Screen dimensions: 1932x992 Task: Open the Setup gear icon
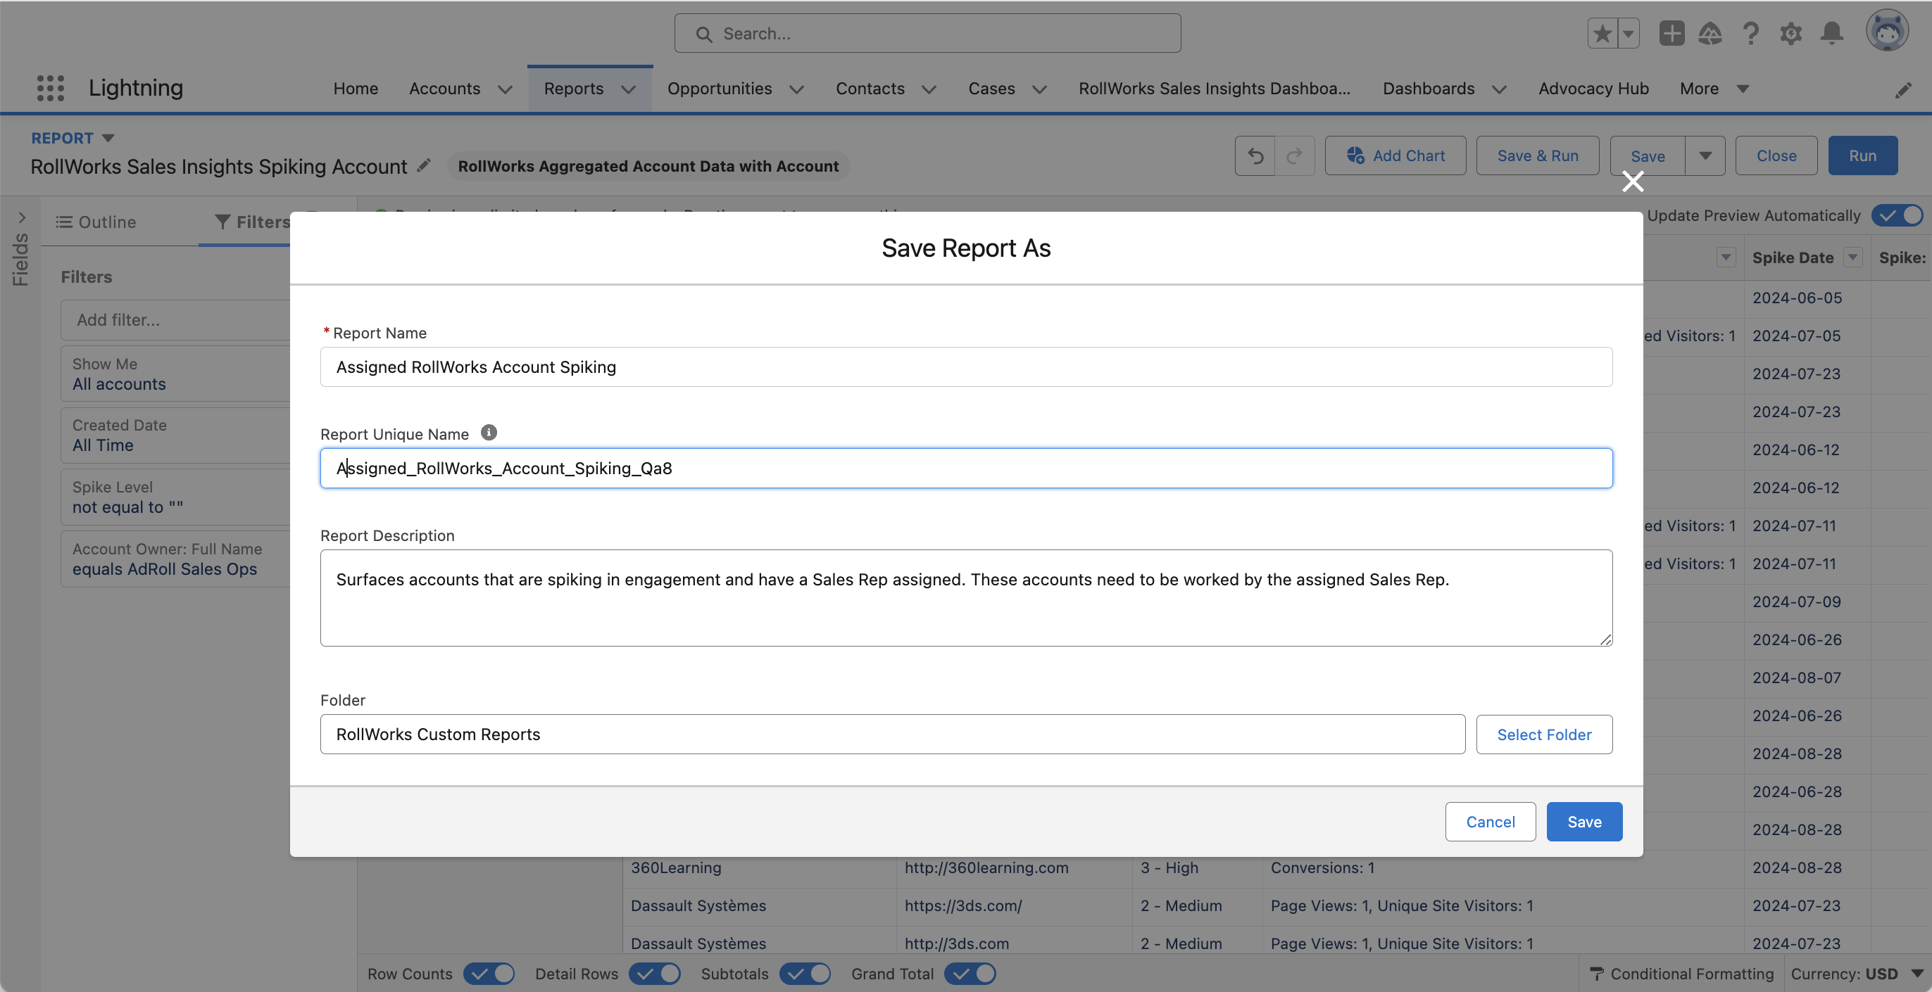pyautogui.click(x=1791, y=34)
